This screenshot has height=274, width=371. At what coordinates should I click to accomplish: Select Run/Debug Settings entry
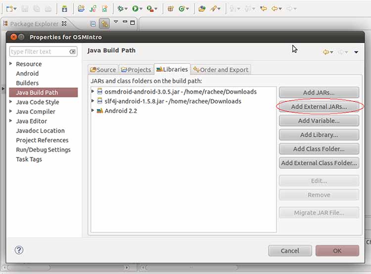point(44,150)
